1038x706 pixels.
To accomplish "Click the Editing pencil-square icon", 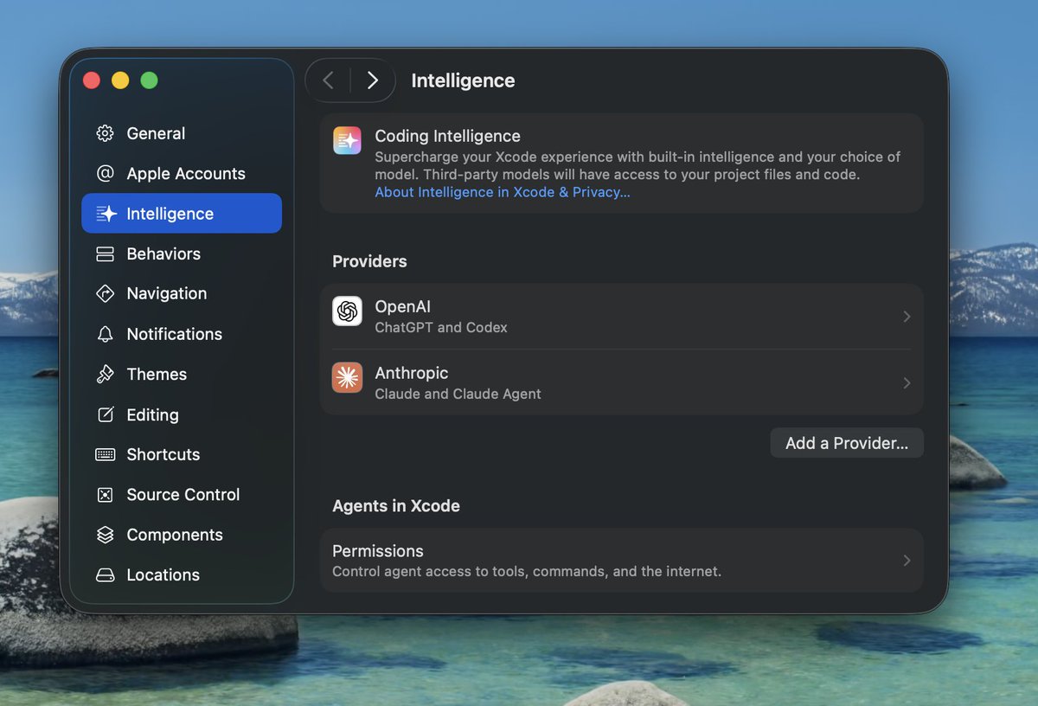I will [106, 414].
